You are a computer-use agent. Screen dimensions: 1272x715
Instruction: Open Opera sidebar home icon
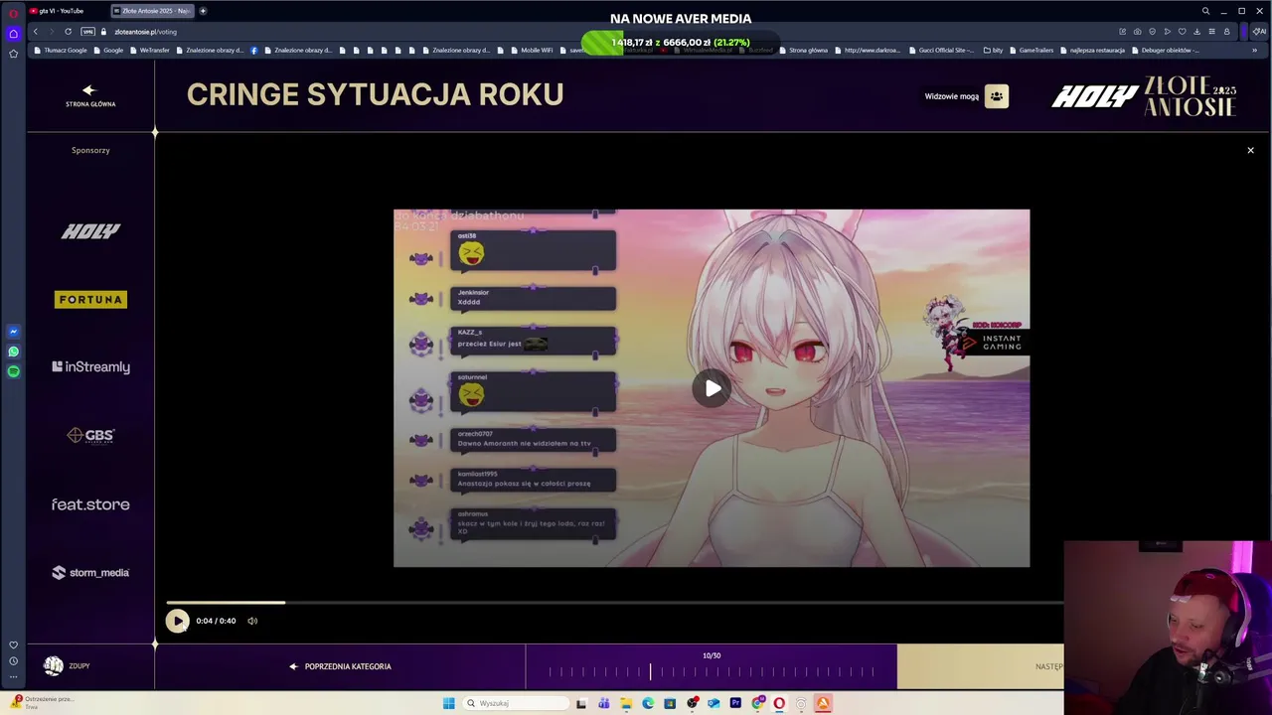(13, 34)
